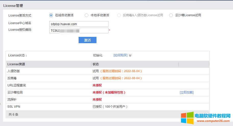
Task: Click the License中心域名 input field
Action: [79, 24]
